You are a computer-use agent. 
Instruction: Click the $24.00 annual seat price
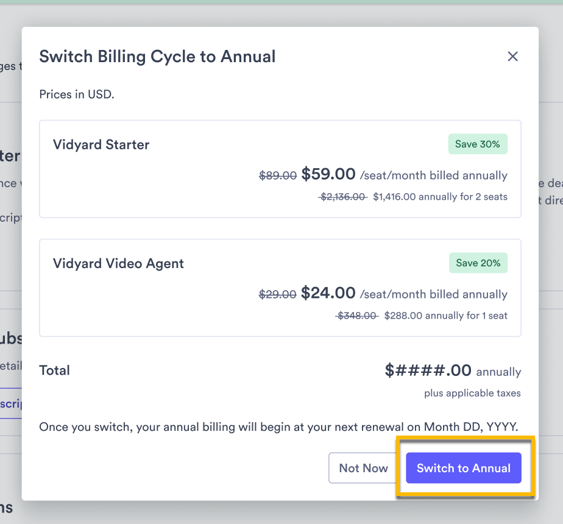pos(328,292)
